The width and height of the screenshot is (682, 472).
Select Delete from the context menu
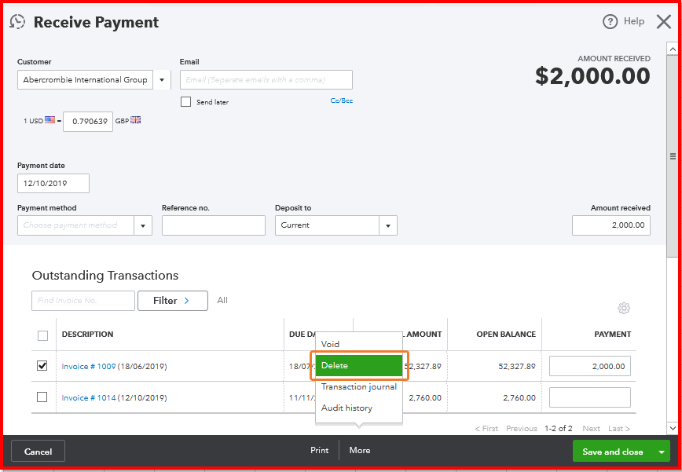pyautogui.click(x=358, y=366)
